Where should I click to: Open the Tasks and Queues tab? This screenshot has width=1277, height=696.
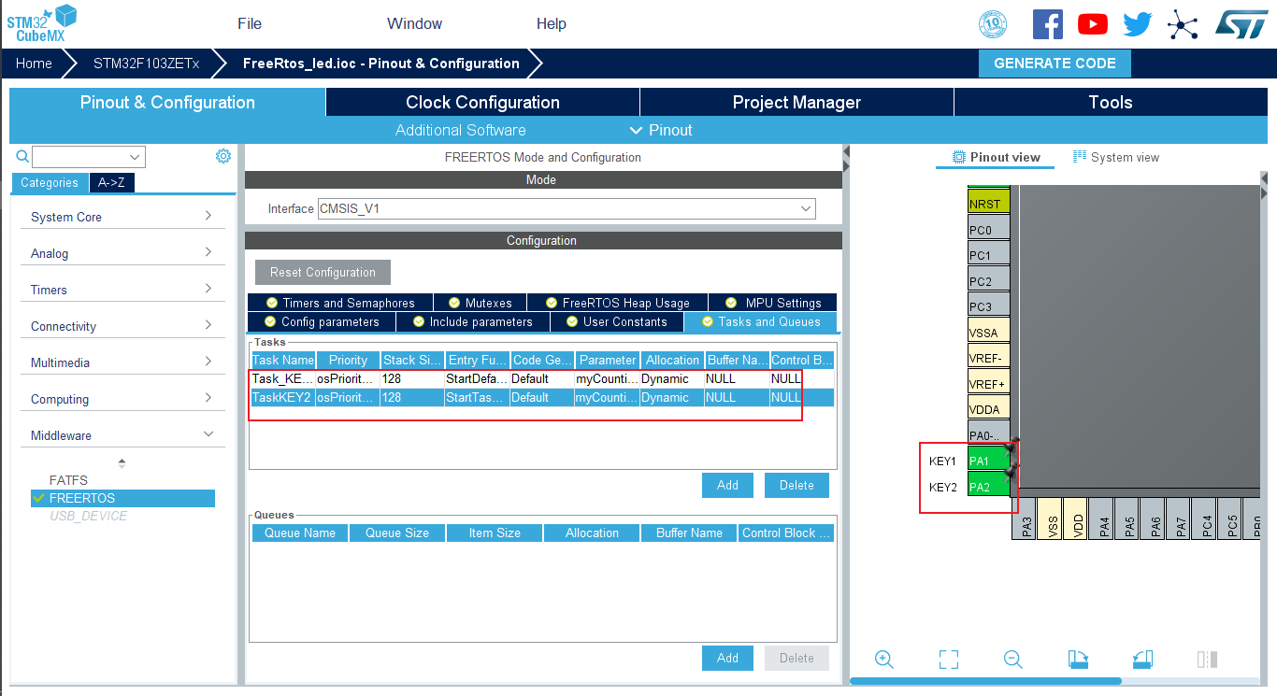tap(762, 321)
